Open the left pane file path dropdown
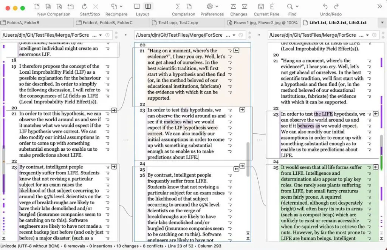 101,35
